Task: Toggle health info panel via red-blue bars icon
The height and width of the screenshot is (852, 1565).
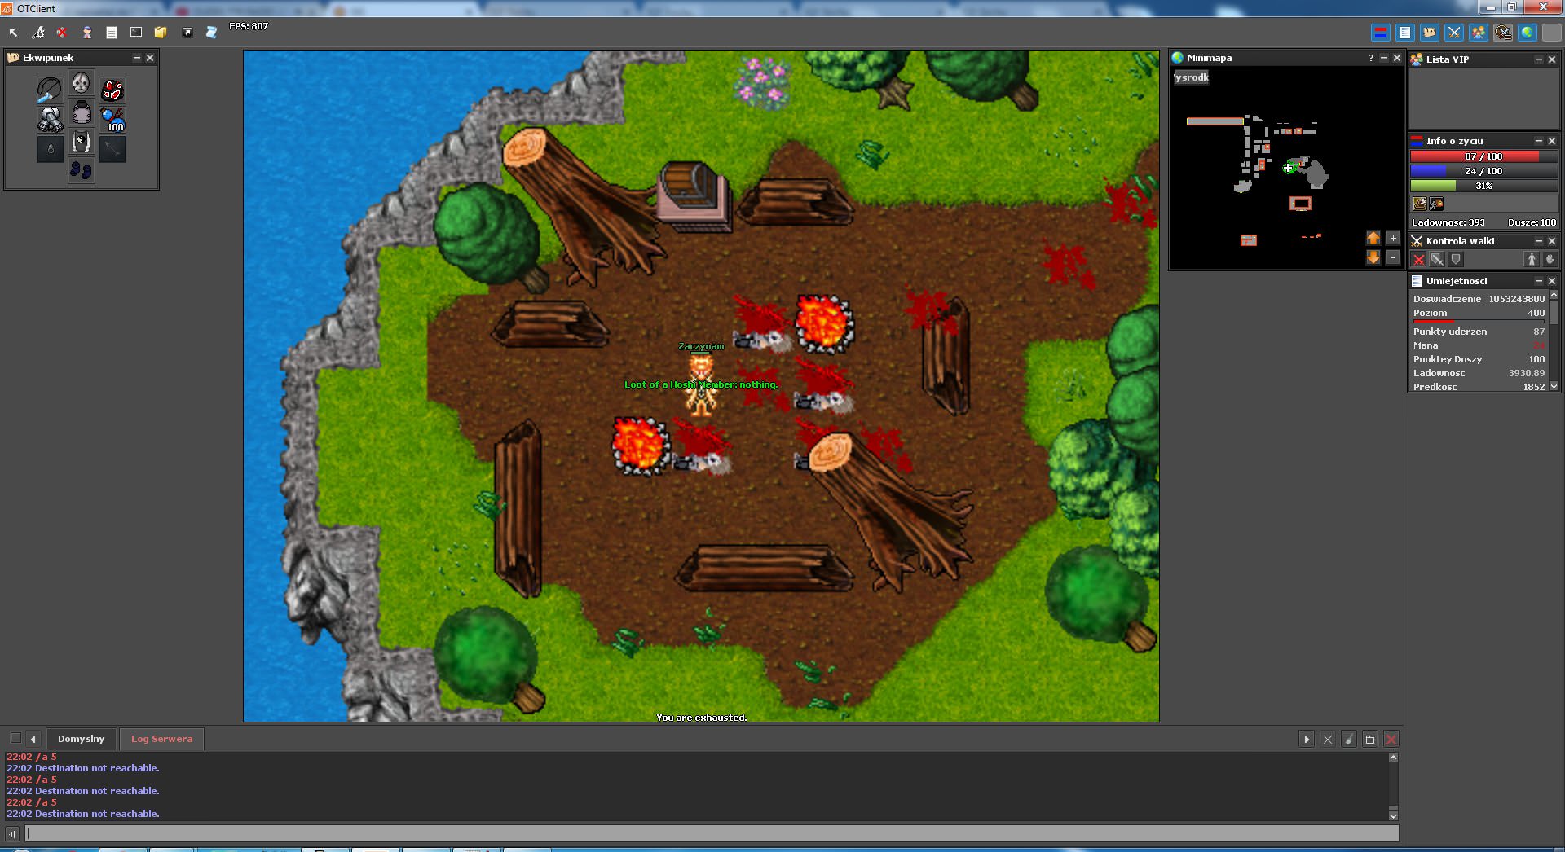Action: 1381,33
